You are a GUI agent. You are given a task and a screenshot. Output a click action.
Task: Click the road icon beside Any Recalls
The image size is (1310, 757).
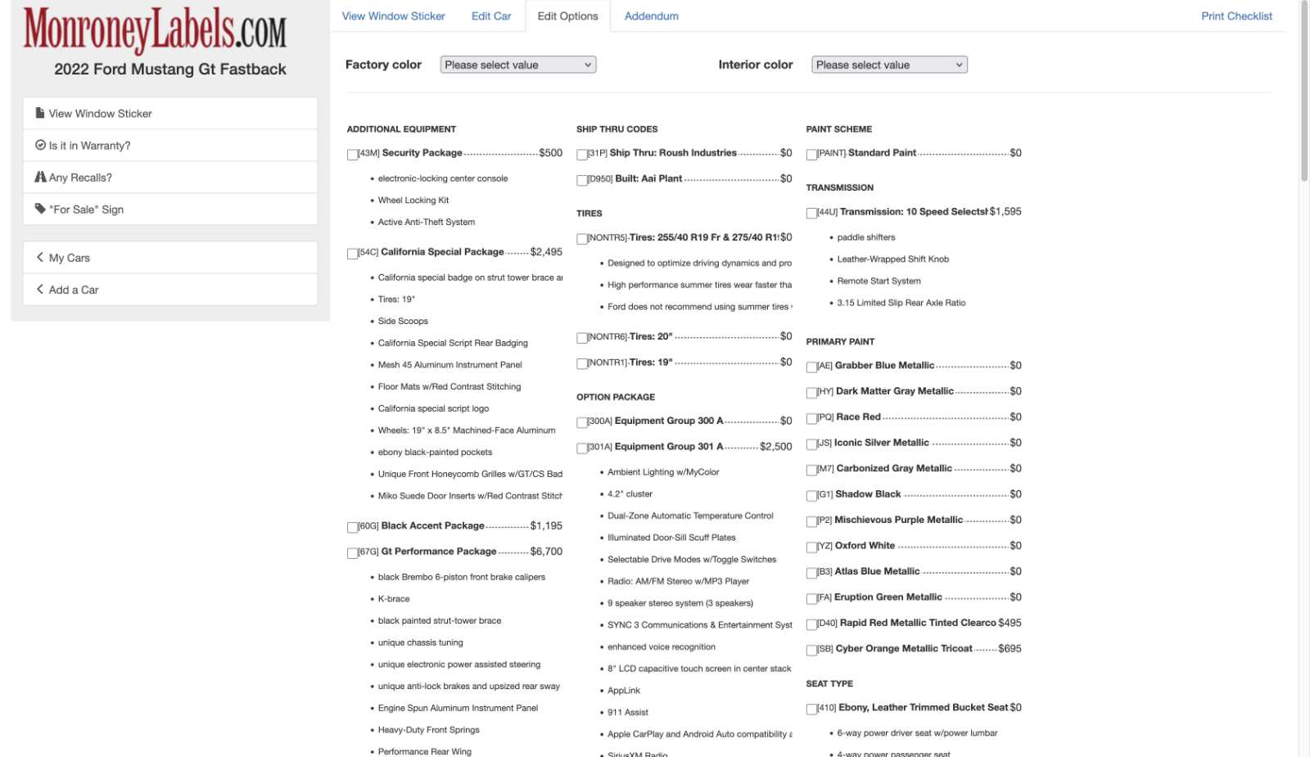click(x=40, y=177)
